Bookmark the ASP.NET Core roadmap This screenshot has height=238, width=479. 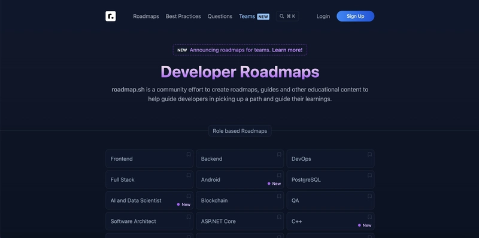coord(279,217)
